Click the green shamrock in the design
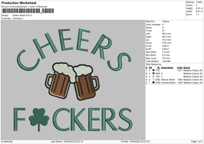The width and height of the screenshot is (204, 144). [x=39, y=120]
